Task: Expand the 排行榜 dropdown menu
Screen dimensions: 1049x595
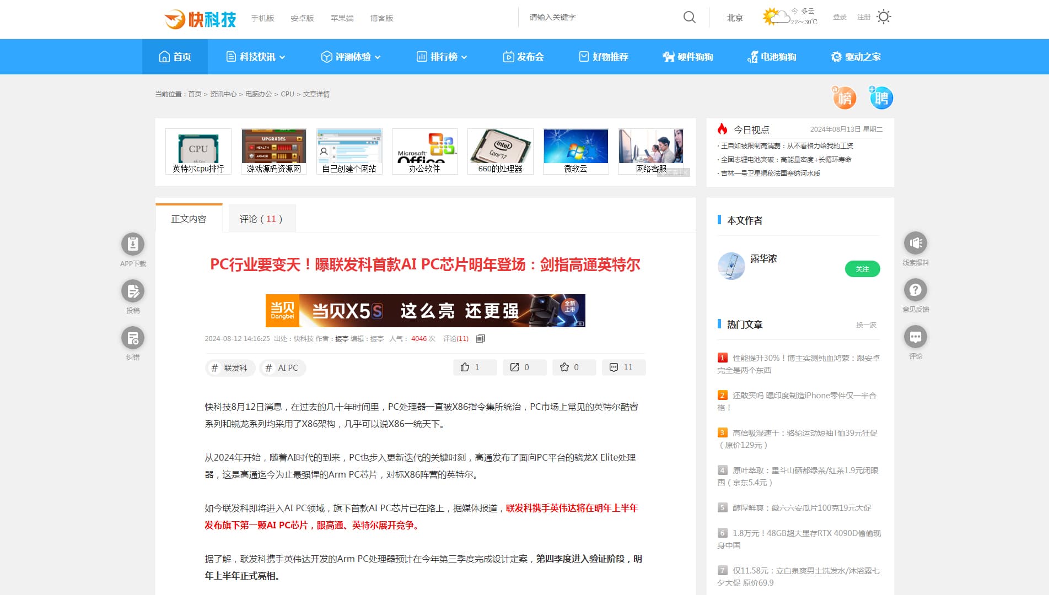Action: click(442, 57)
